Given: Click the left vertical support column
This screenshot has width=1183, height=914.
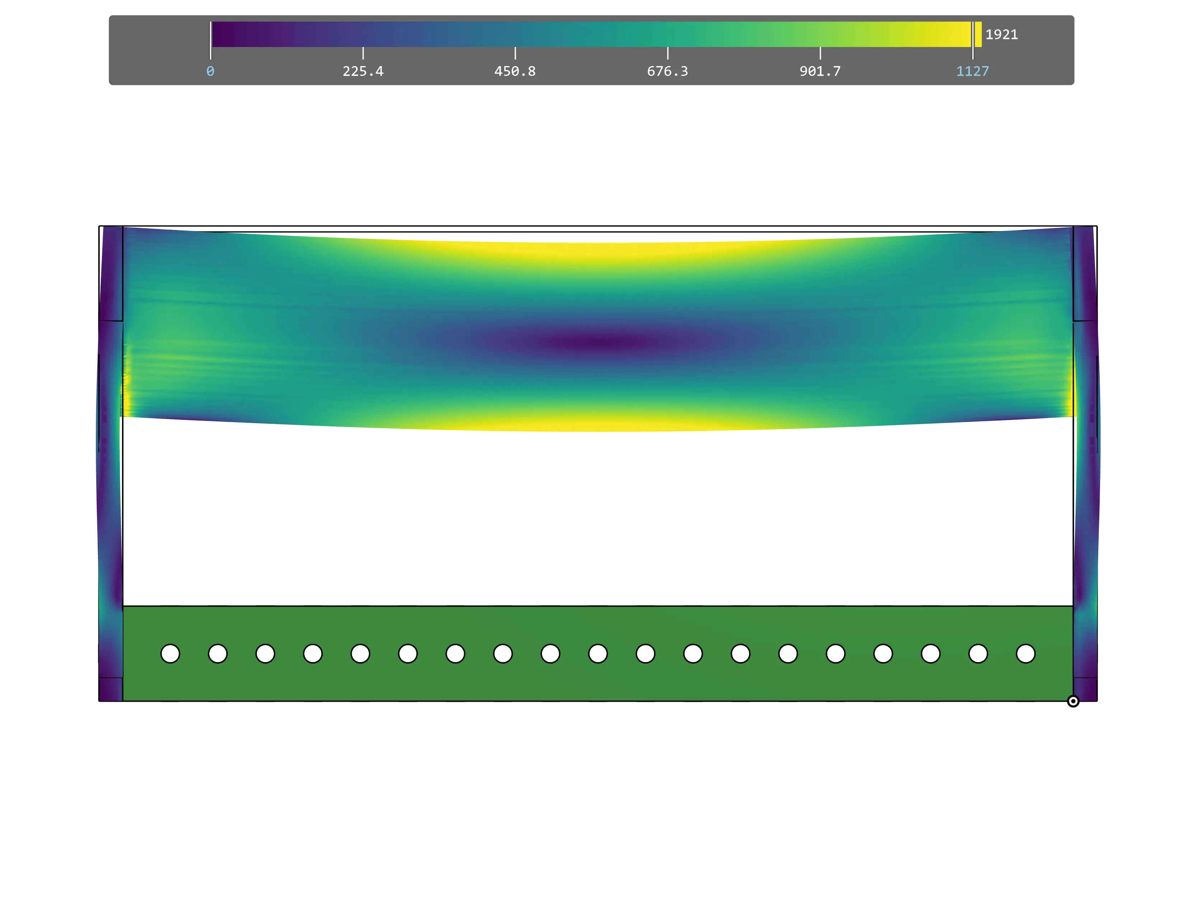Looking at the screenshot, I should click(x=111, y=487).
